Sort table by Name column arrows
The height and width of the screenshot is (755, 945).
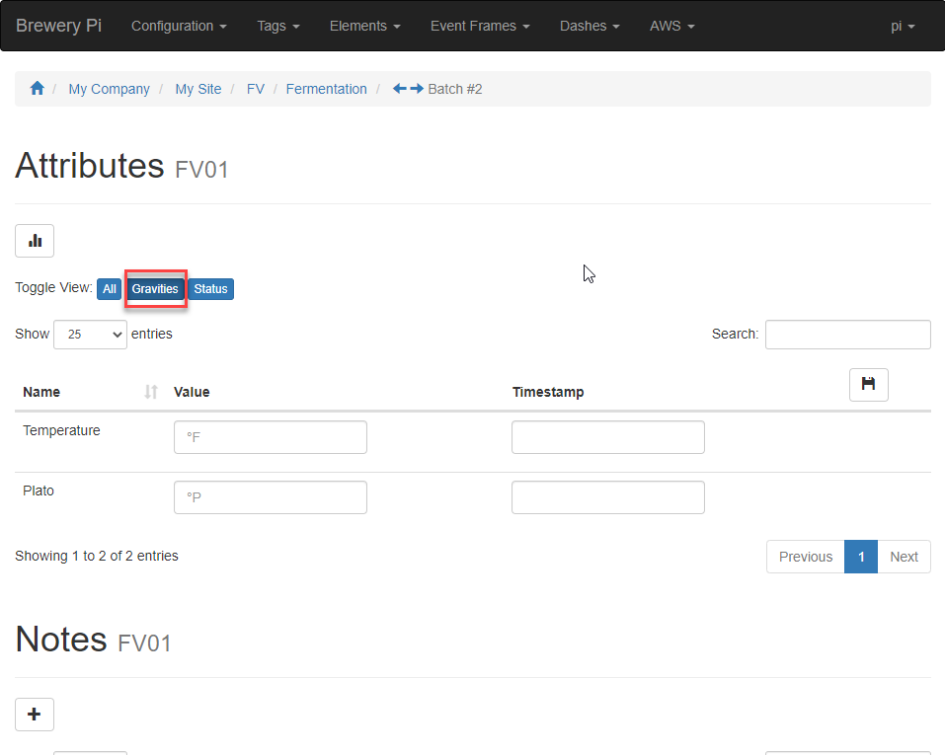pyautogui.click(x=151, y=392)
